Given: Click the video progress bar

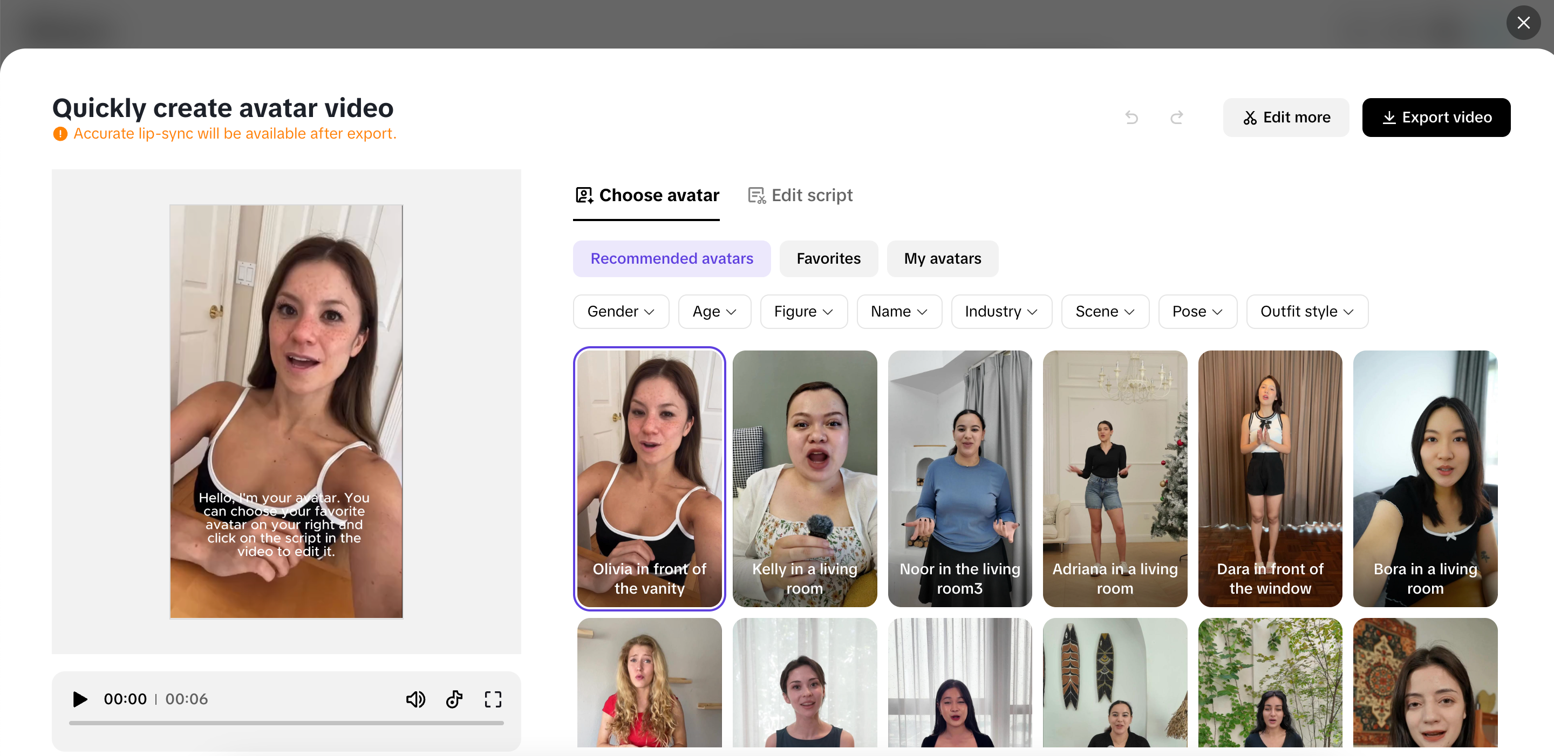Looking at the screenshot, I should click(x=286, y=722).
